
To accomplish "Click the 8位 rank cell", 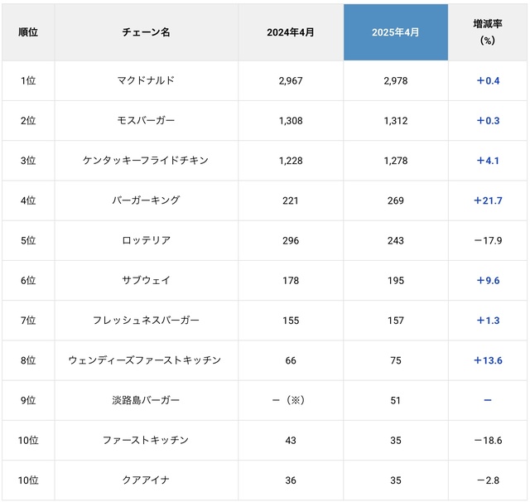I will pyautogui.click(x=28, y=360).
